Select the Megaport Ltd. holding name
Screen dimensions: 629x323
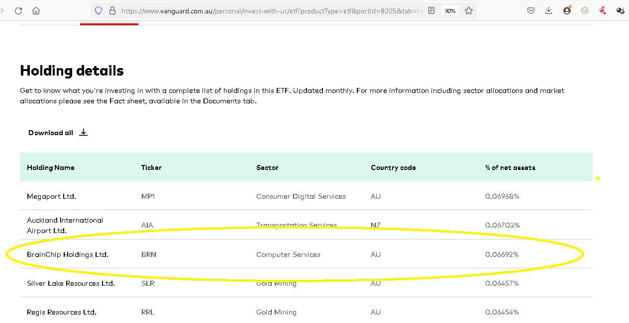point(51,196)
